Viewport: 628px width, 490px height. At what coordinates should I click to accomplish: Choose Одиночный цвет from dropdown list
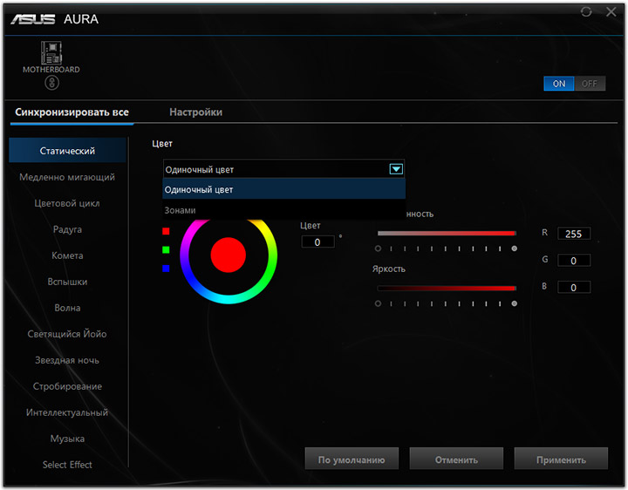284,189
